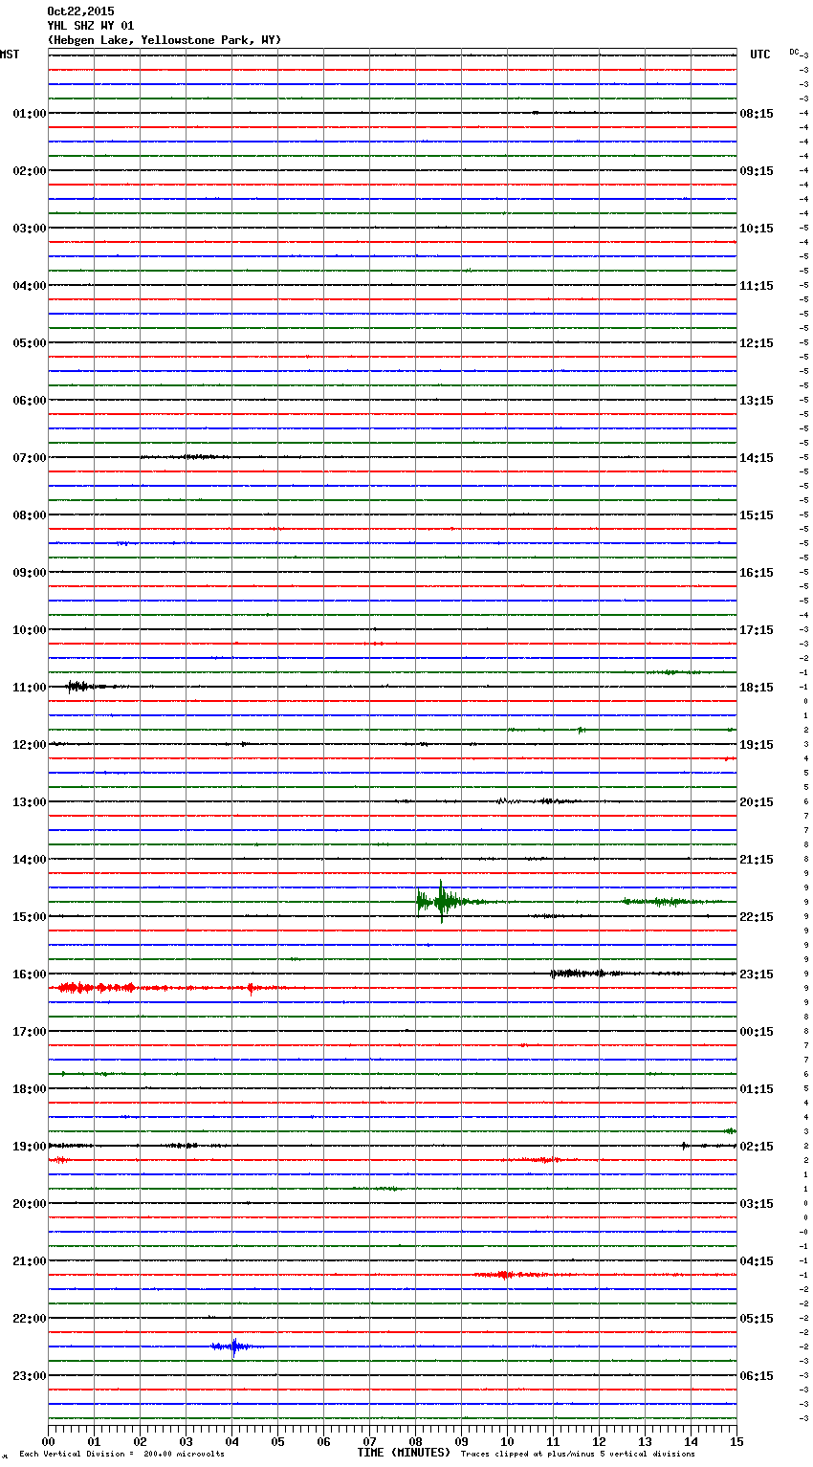Image resolution: width=813 pixels, height=1467 pixels.
Task: Click the date header Oct22,2015
Action: [x=80, y=11]
